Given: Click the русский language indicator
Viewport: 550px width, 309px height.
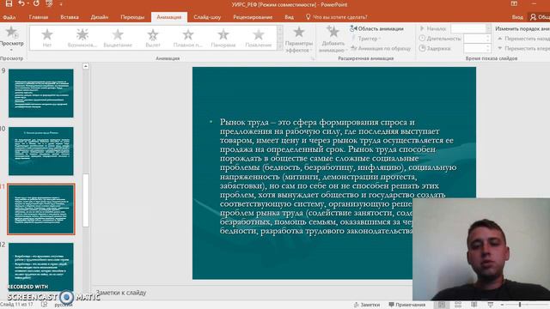Looking at the screenshot, I should (63, 305).
